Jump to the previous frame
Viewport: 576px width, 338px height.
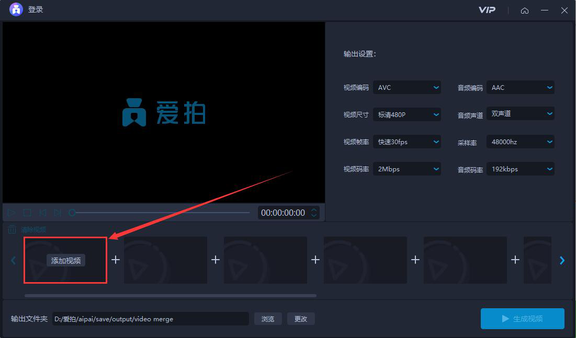[x=42, y=213]
